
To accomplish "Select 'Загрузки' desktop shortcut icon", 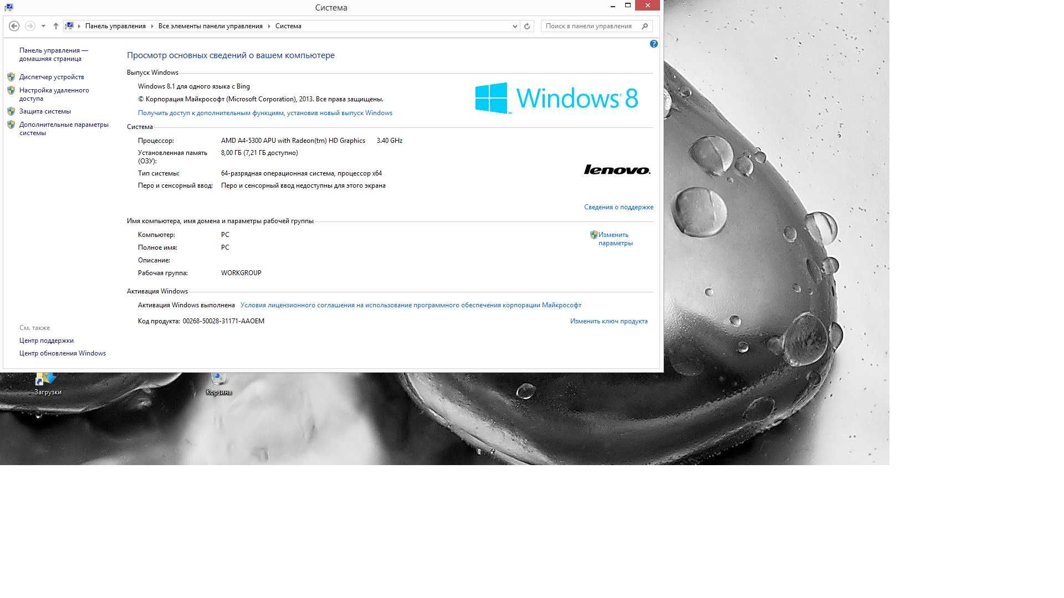I will tap(48, 384).
